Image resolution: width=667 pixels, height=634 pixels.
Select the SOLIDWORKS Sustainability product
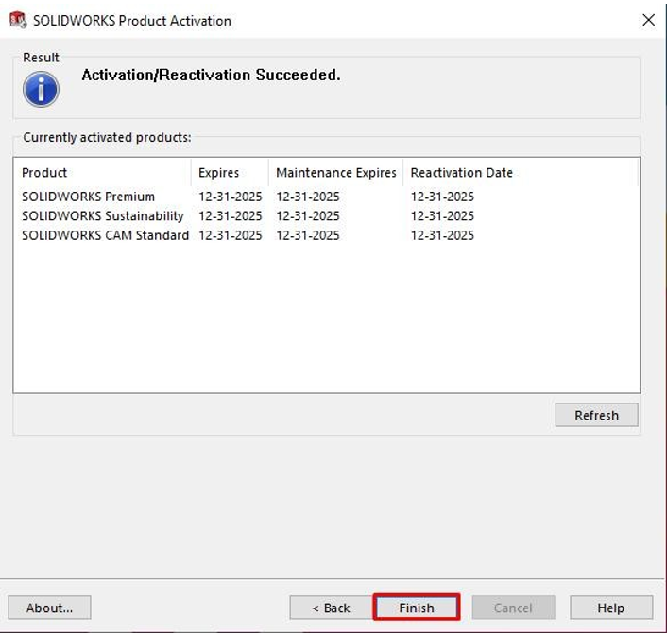tap(103, 216)
